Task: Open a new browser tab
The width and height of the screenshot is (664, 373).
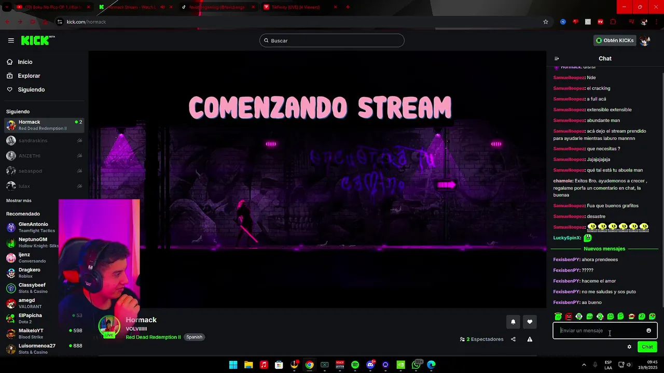Action: pyautogui.click(x=348, y=7)
